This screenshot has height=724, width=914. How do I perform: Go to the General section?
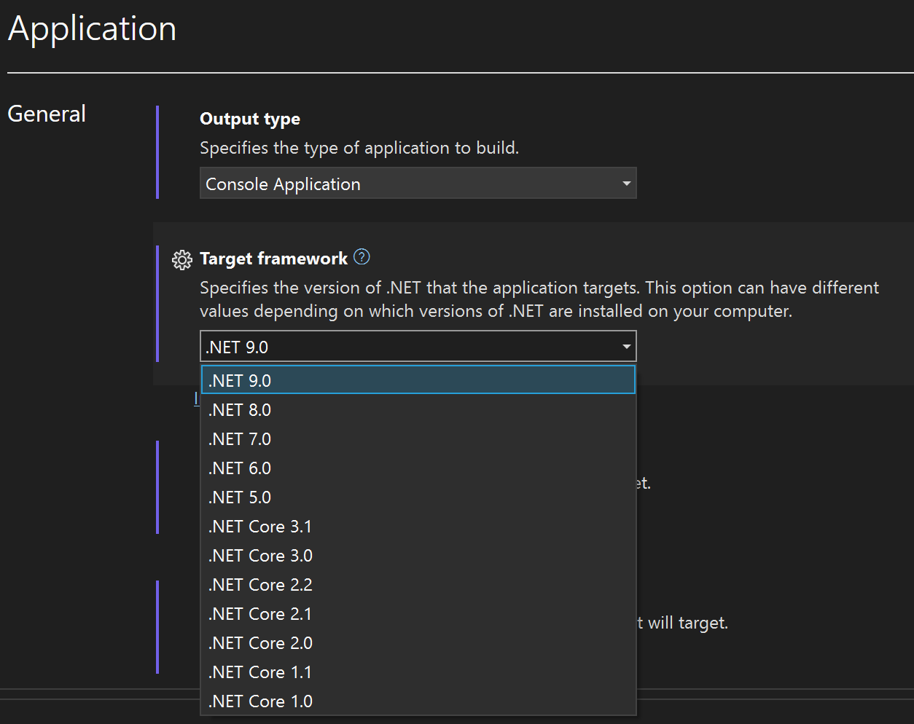tap(47, 114)
